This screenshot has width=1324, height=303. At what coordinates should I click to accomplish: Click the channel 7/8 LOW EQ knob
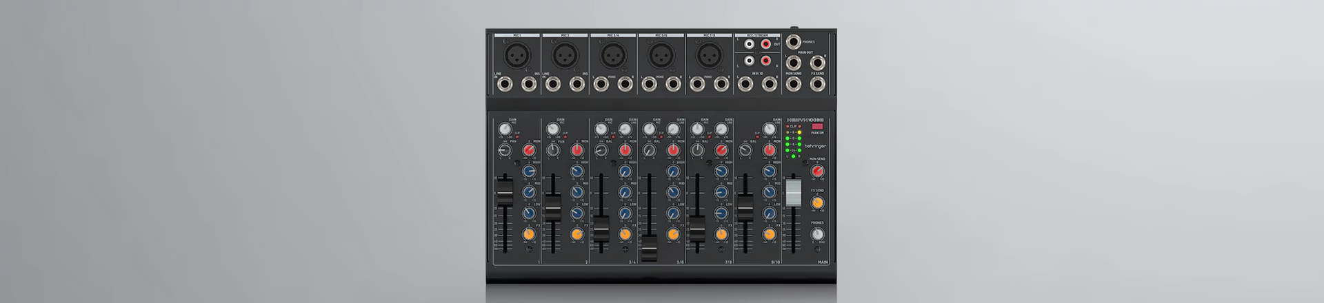point(721,213)
